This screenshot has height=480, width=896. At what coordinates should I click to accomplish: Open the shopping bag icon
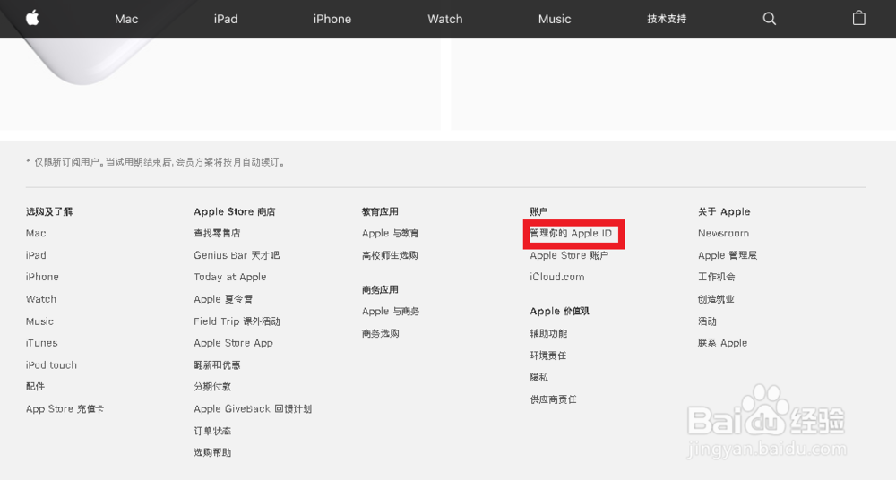[x=858, y=18]
